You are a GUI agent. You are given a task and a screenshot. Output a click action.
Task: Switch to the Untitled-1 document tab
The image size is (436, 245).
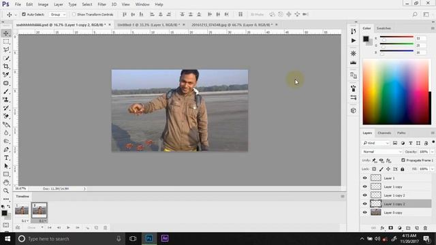(x=149, y=24)
